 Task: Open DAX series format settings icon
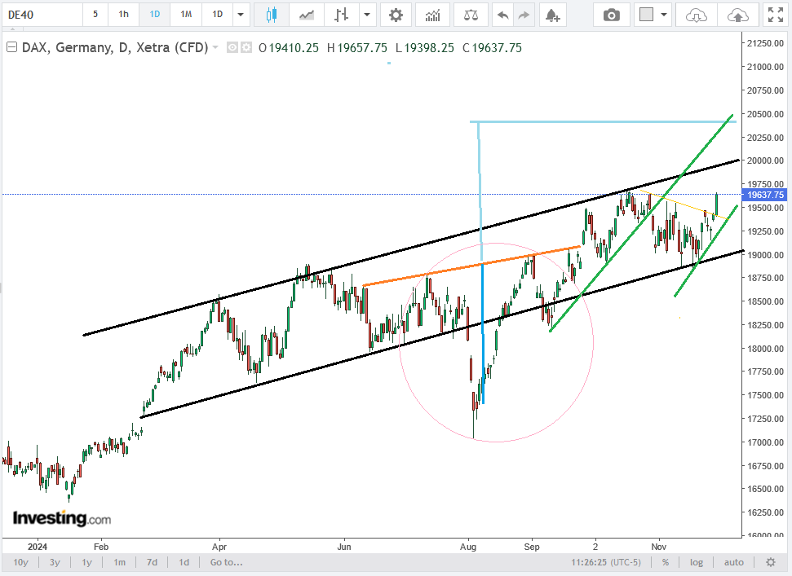click(x=246, y=47)
